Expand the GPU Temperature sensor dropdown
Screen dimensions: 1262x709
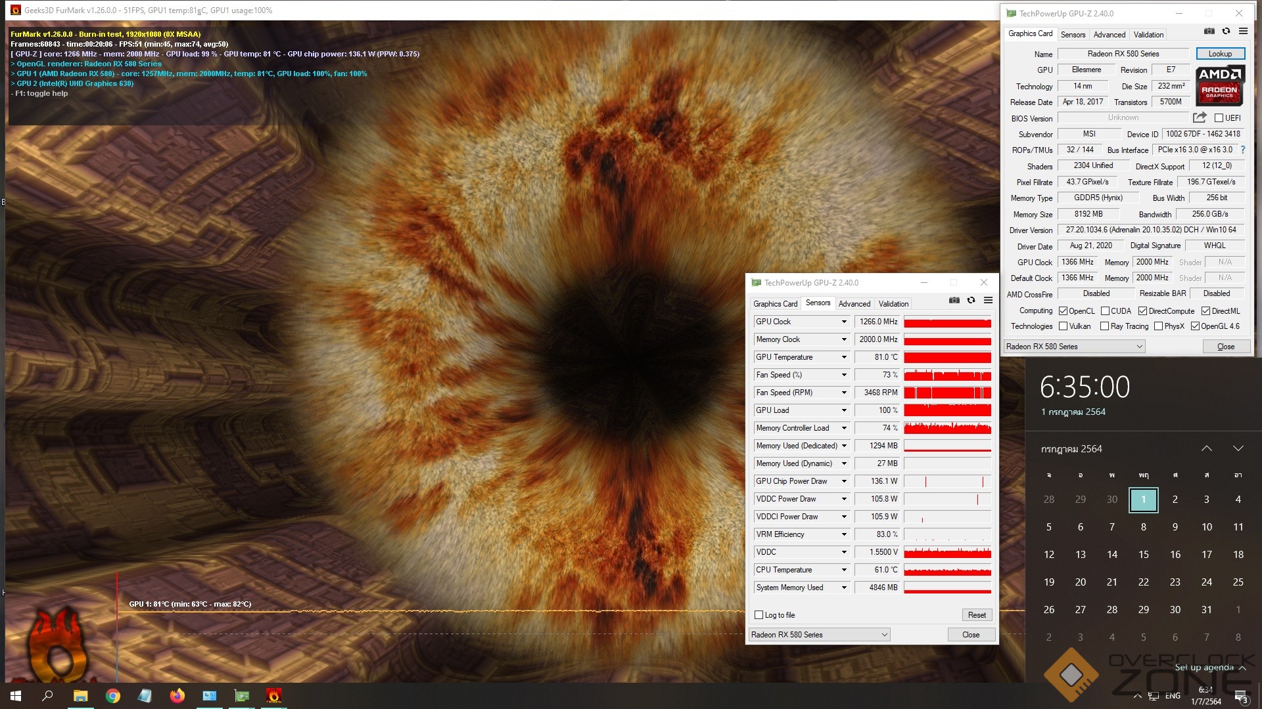click(844, 357)
